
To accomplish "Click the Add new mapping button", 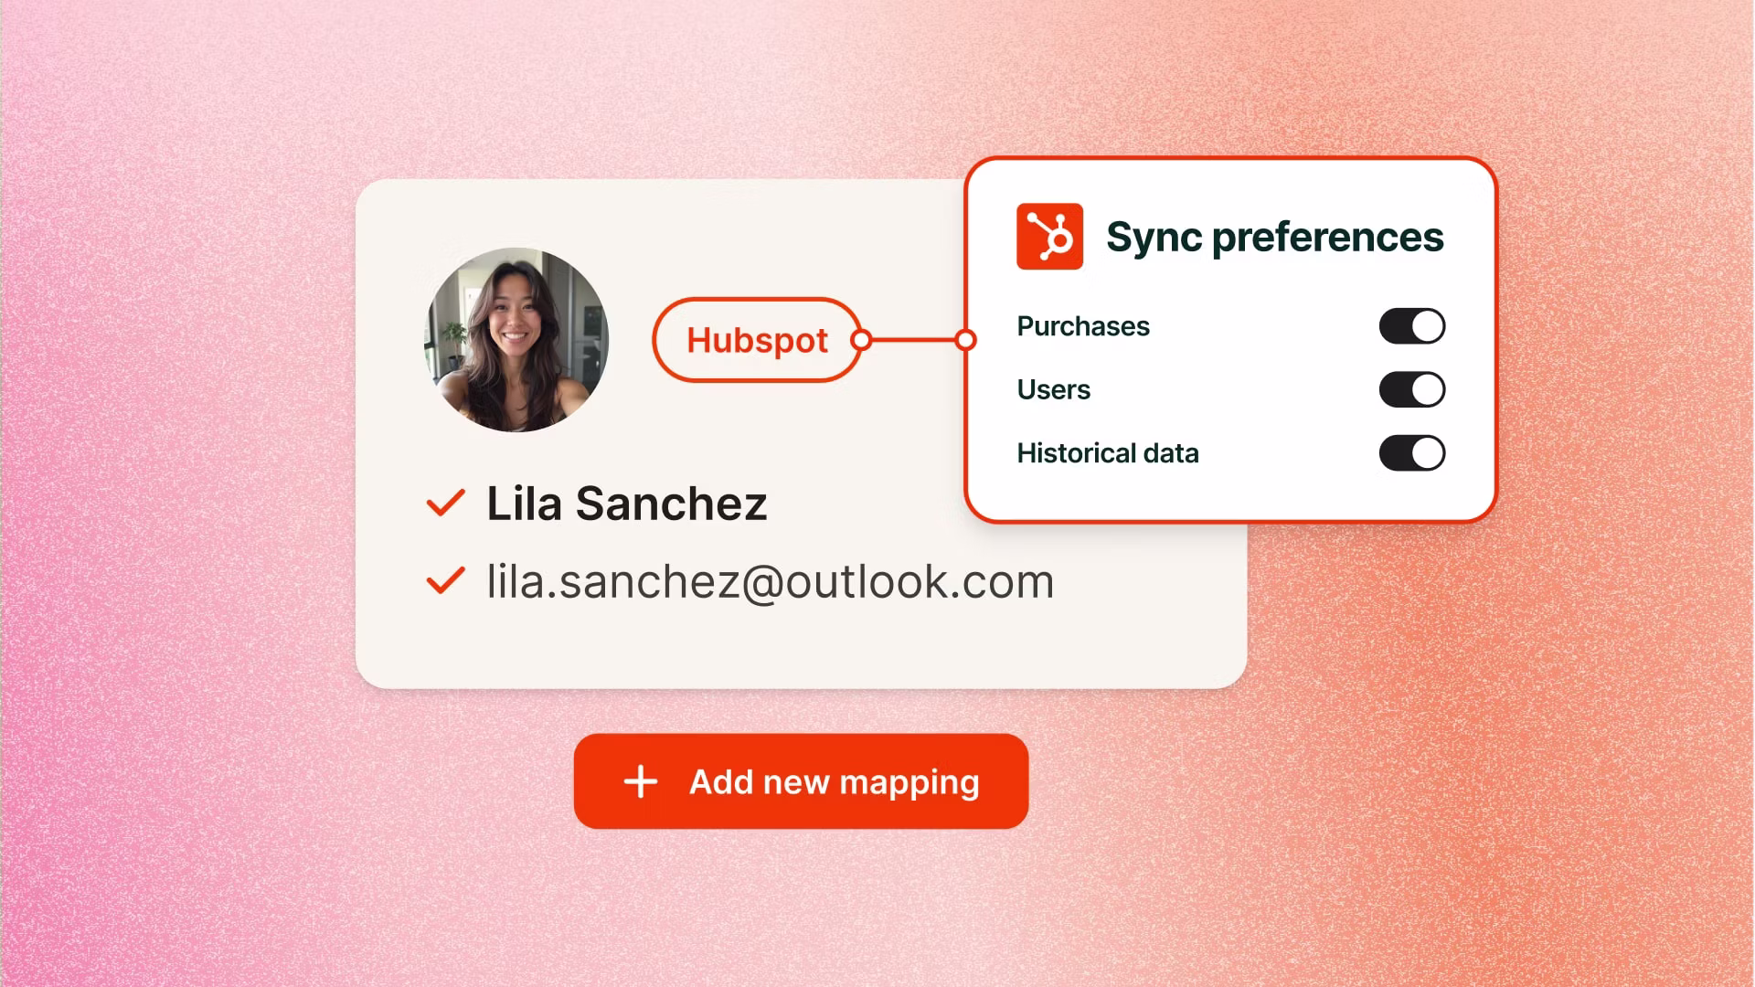I will pyautogui.click(x=801, y=781).
